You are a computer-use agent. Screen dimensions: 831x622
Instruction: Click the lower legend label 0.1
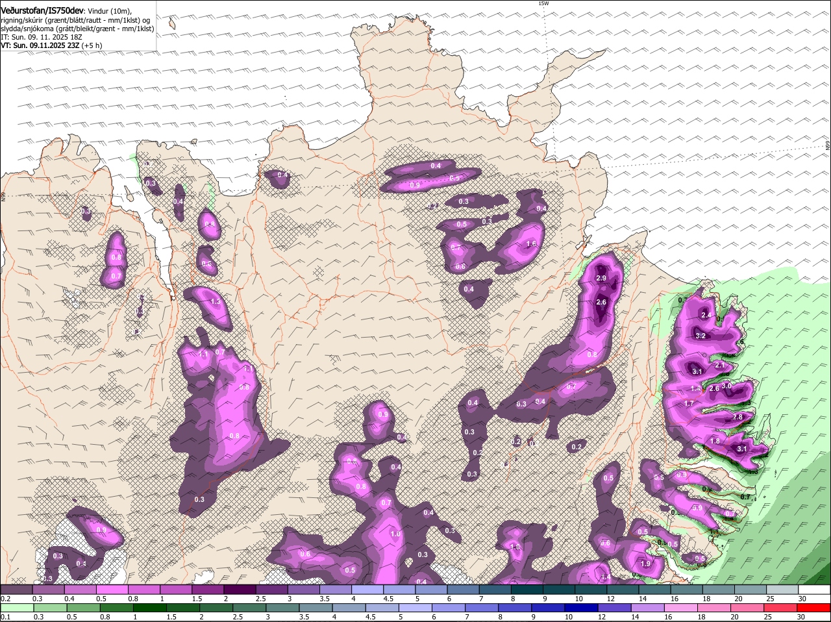(x=5, y=617)
